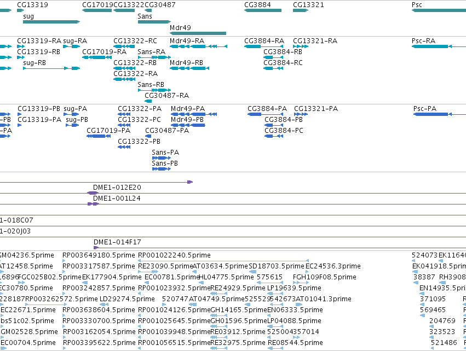Select the GM02528.5prime EST label
Viewport: 466px width, 351px height.
[x=30, y=332]
